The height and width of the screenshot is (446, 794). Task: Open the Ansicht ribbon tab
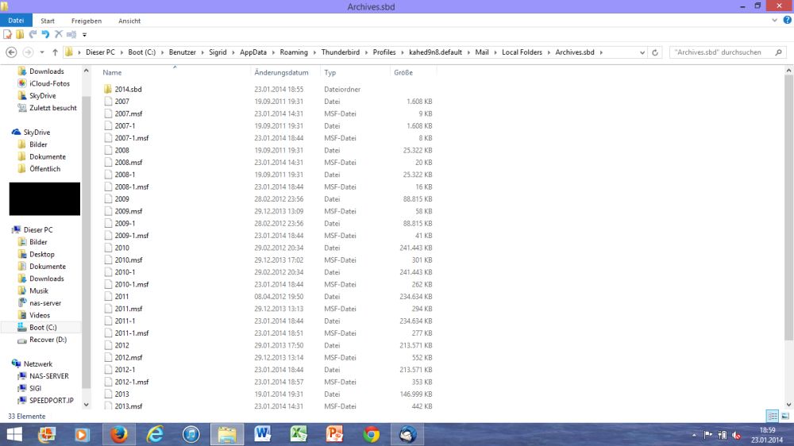(x=129, y=21)
